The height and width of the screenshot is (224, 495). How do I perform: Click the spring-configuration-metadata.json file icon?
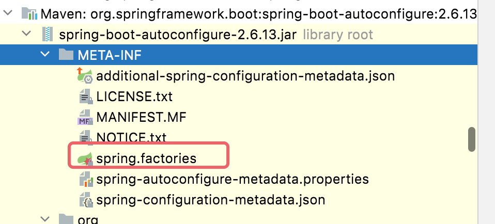[x=84, y=199]
